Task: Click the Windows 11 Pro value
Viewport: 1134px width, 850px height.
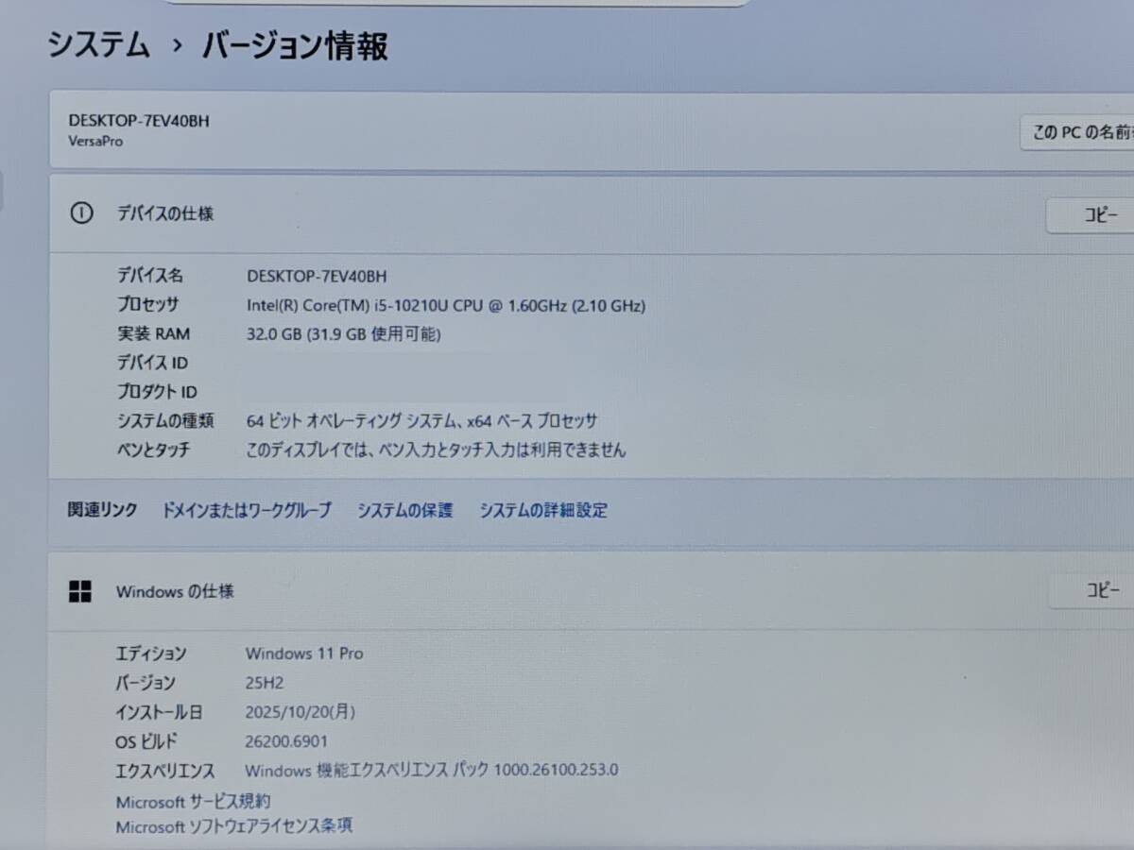Action: [x=304, y=654]
